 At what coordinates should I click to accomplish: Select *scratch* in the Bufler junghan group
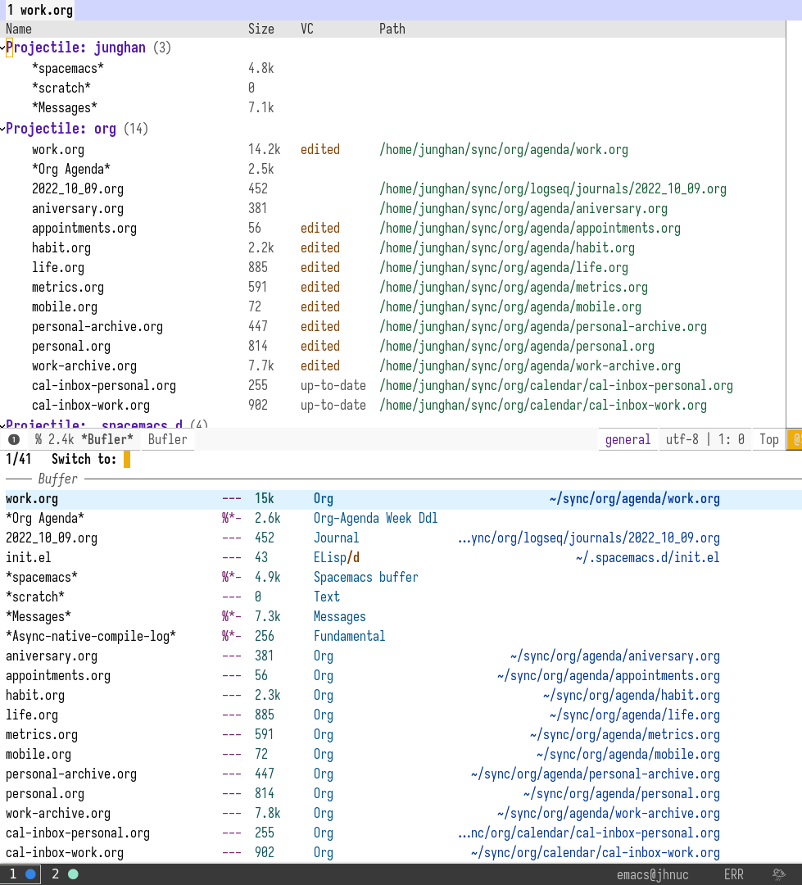61,88
